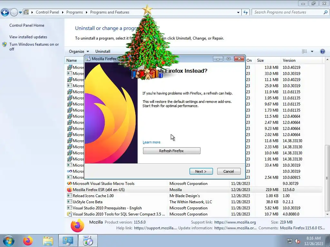Sort by the Version column header
Image resolution: width=330 pixels, height=247 pixels.
pyautogui.click(x=301, y=60)
